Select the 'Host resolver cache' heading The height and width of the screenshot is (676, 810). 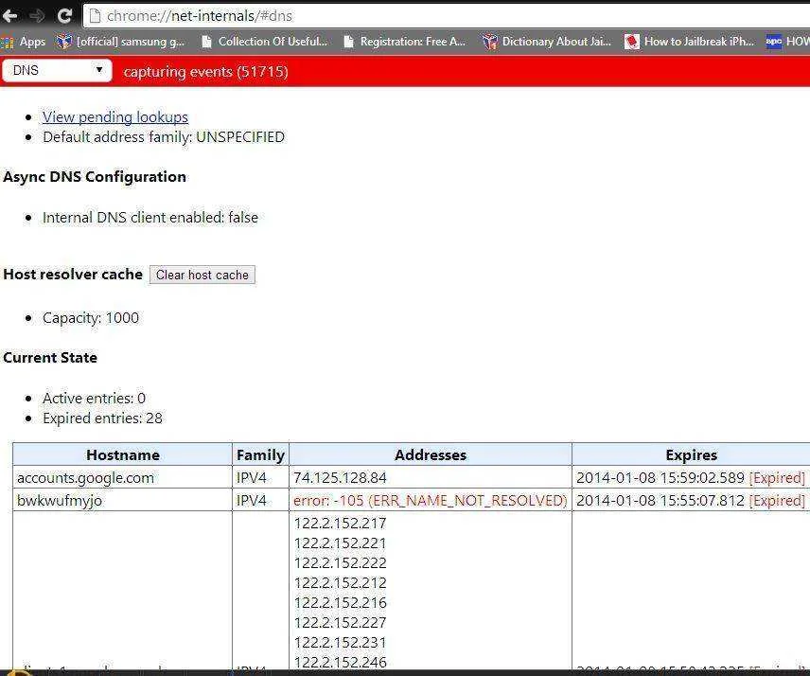pyautogui.click(x=73, y=275)
